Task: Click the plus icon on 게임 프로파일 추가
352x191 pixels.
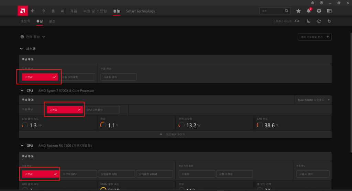Action: point(328,36)
